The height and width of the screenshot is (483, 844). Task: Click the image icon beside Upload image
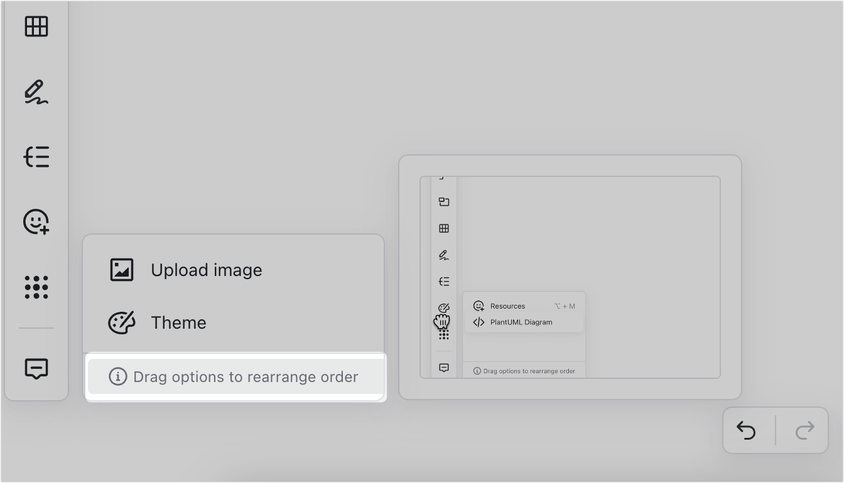point(122,270)
